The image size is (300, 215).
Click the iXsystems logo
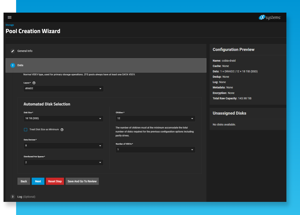pyautogui.click(x=270, y=17)
